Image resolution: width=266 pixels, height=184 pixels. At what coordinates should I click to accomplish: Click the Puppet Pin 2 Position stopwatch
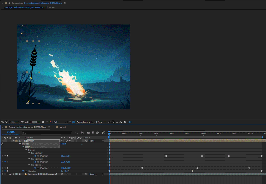(x=35, y=162)
